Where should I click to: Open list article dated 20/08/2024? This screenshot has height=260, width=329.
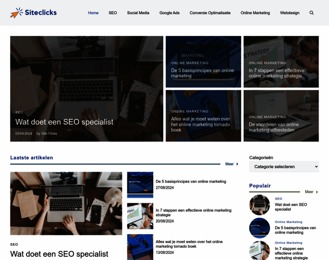tap(194, 212)
